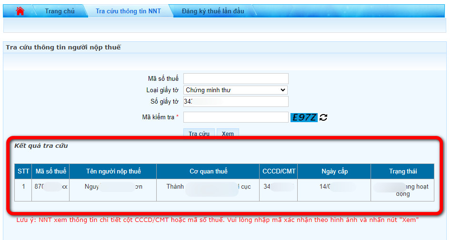Select the STT column header
452x240 pixels.
pos(23,171)
